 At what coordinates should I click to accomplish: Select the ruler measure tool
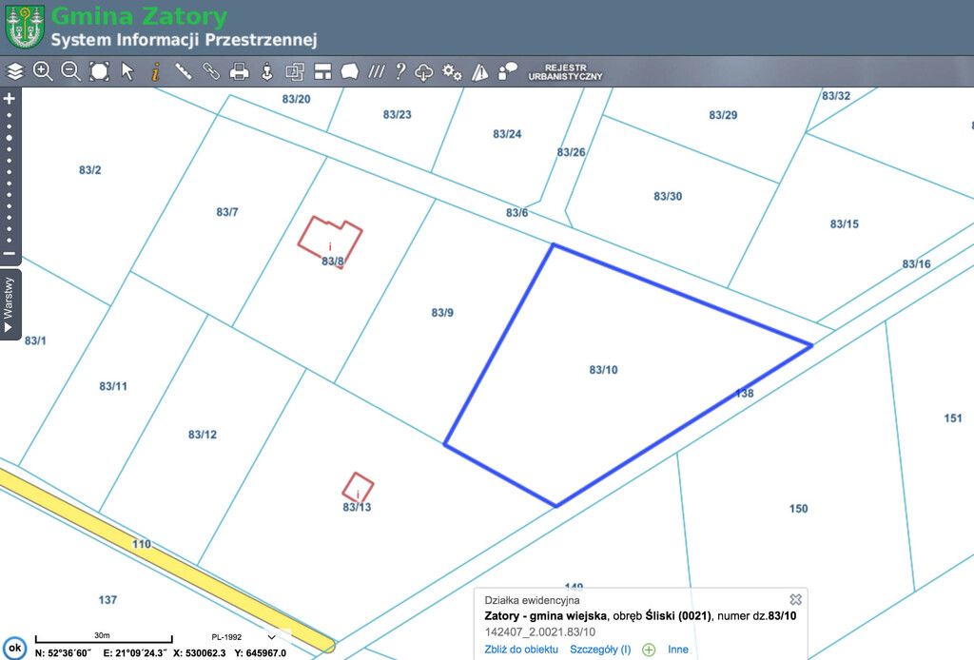[184, 72]
